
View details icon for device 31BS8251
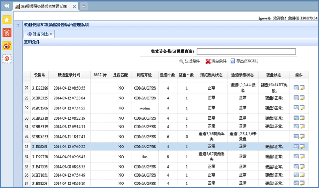pos(296,146)
